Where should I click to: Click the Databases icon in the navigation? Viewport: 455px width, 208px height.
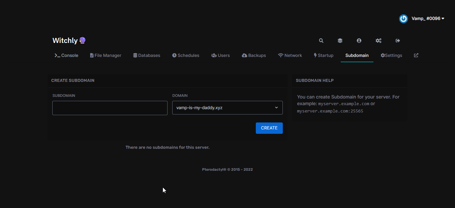pyautogui.click(x=135, y=55)
